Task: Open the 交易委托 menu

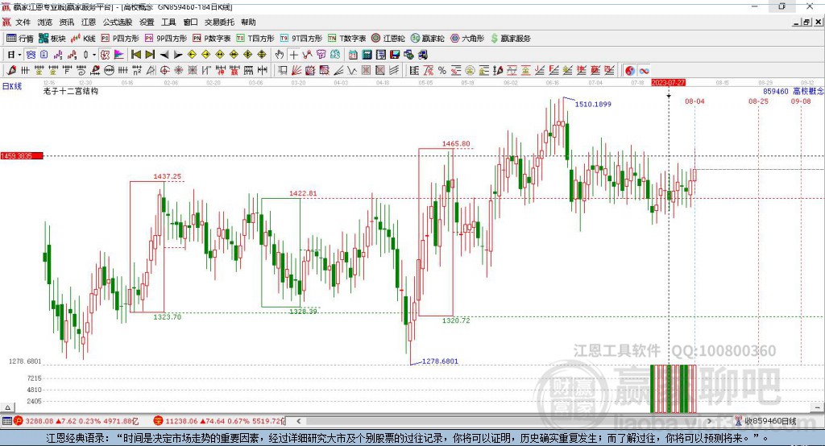Action: coord(219,22)
